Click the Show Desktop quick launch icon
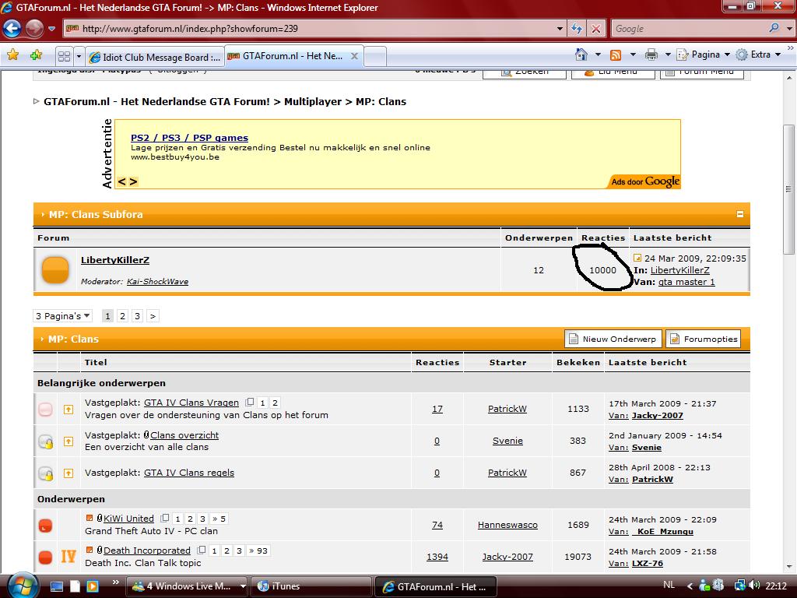This screenshot has height=598, width=797. (56, 586)
